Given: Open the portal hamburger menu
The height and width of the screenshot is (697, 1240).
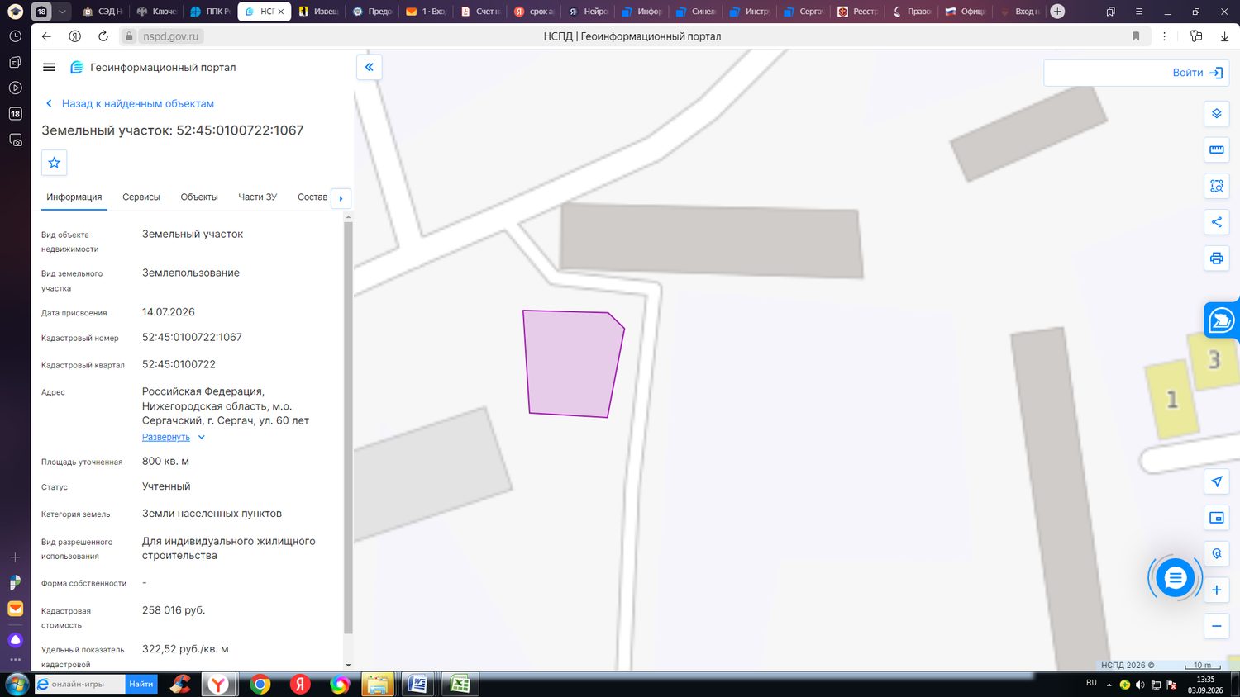Looking at the screenshot, I should pyautogui.click(x=49, y=68).
